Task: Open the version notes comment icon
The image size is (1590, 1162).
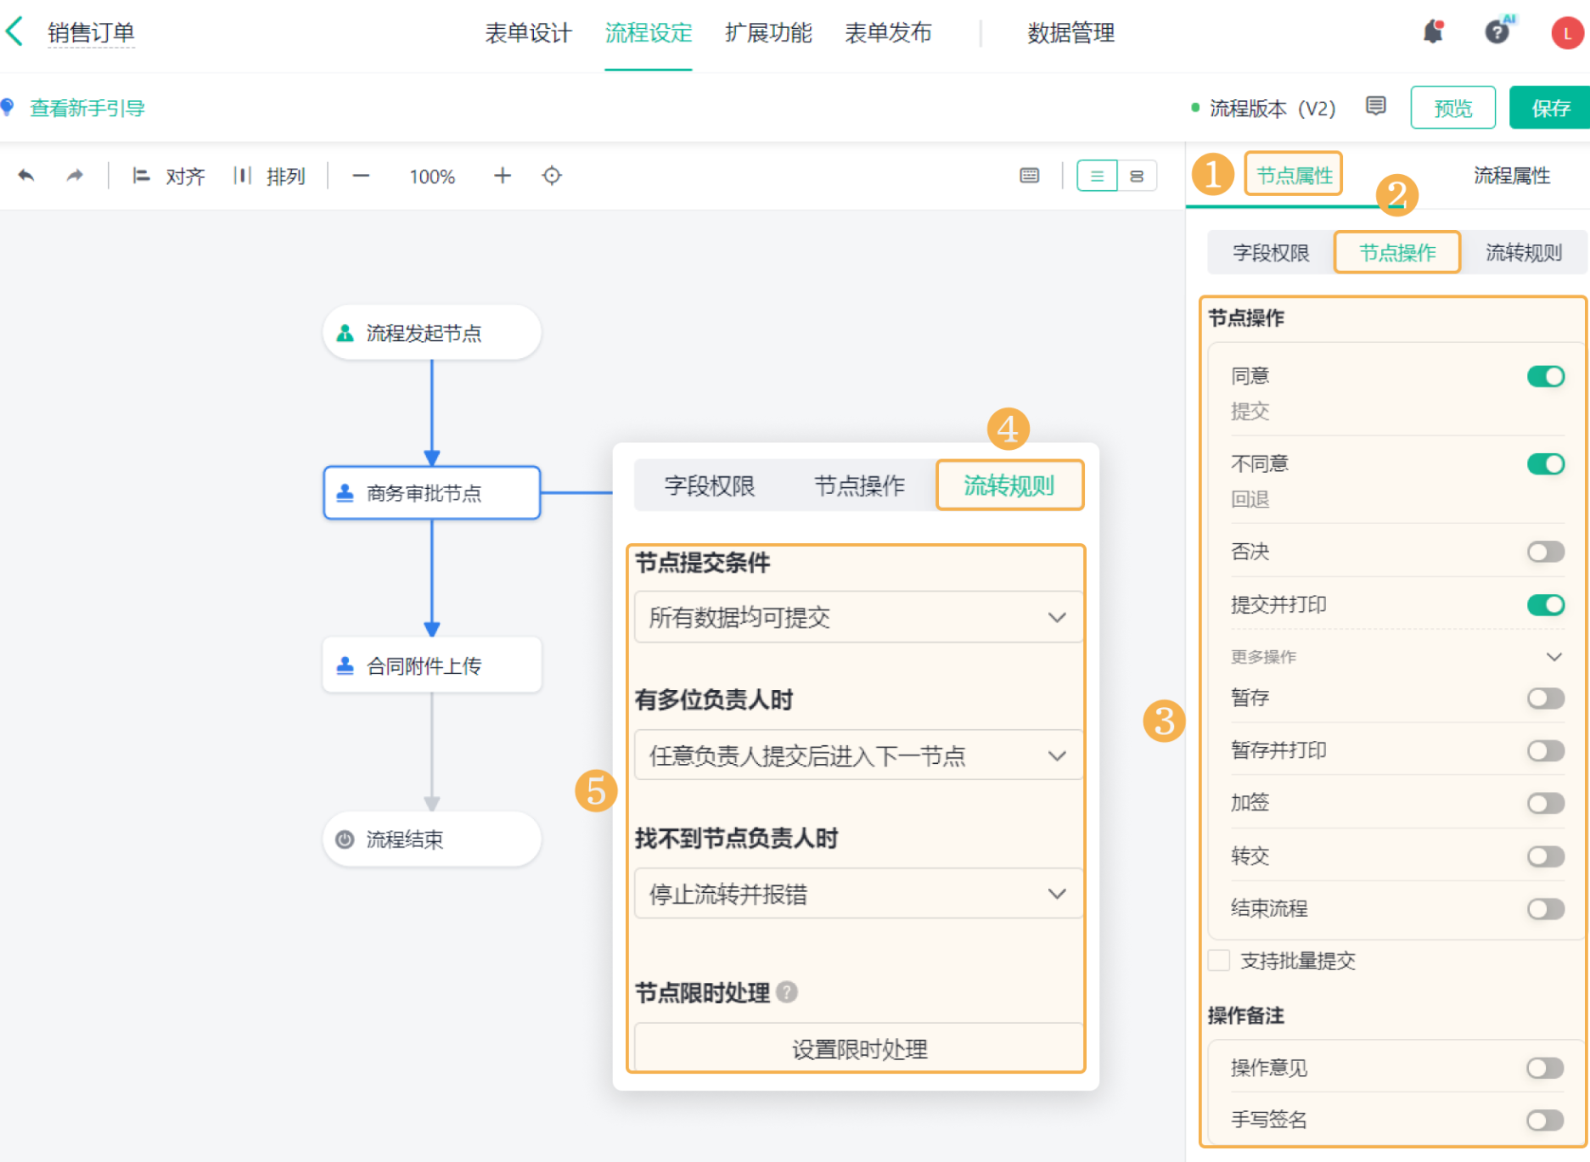Action: [1375, 106]
